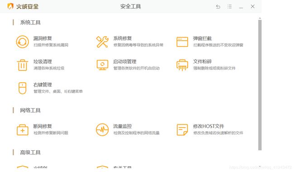This screenshot has width=294, height=172.
Task: Open 文件粉碎 tool label
Action: pyautogui.click(x=202, y=61)
